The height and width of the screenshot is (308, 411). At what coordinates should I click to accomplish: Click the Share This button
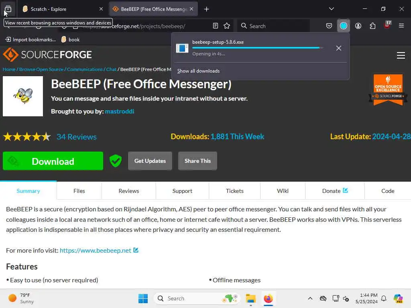[197, 161]
